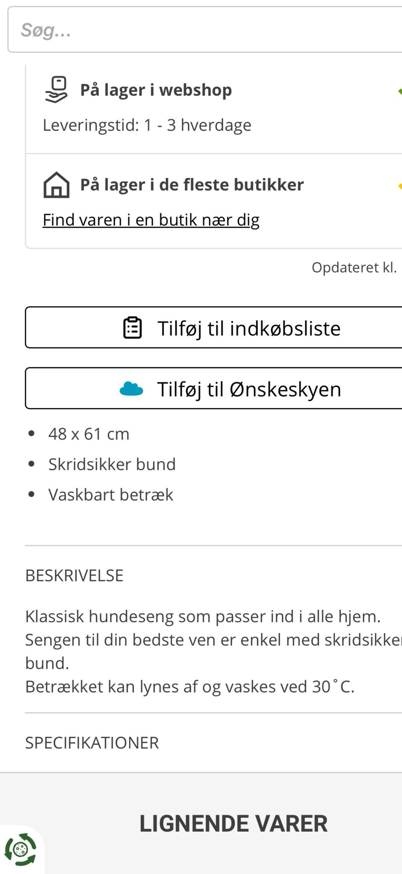Click the Søg search field
This screenshot has width=402, height=874.
coord(201,30)
